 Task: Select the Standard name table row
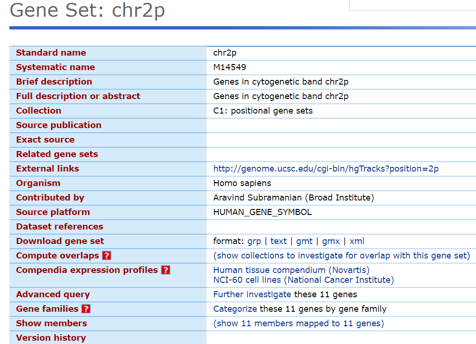click(51, 52)
